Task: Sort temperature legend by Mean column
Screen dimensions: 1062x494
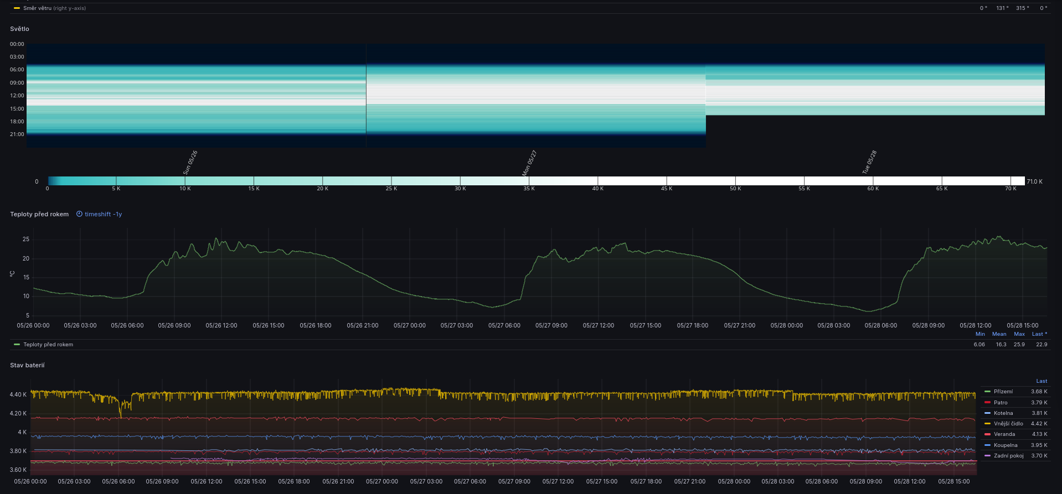Action: tap(999, 334)
